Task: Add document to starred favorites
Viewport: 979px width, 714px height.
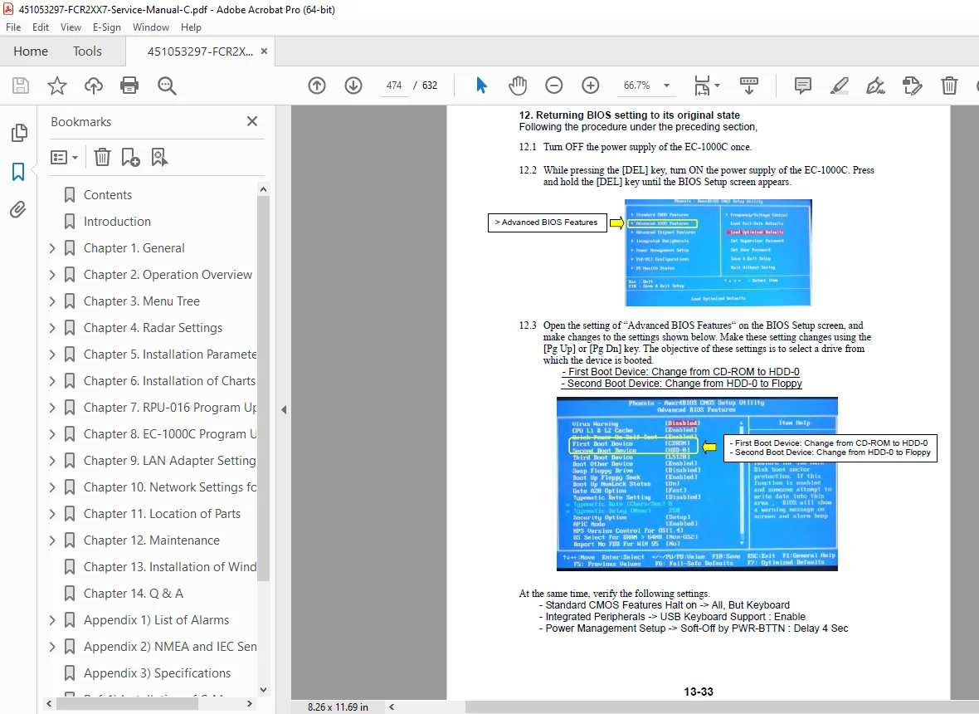Action: 56,86
